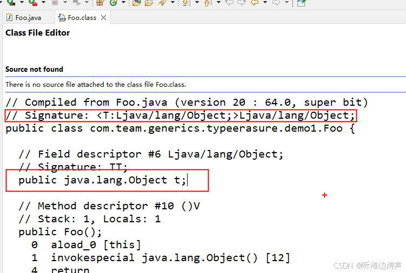
Task: Open the Next Annotation dropdown arrow
Action: click(x=197, y=3)
